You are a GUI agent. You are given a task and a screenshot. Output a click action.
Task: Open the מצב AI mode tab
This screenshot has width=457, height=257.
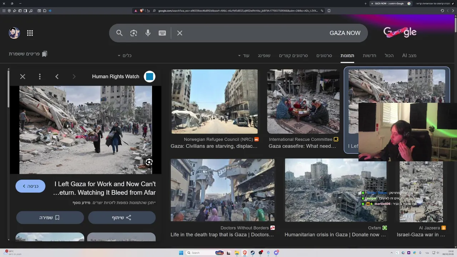(409, 55)
